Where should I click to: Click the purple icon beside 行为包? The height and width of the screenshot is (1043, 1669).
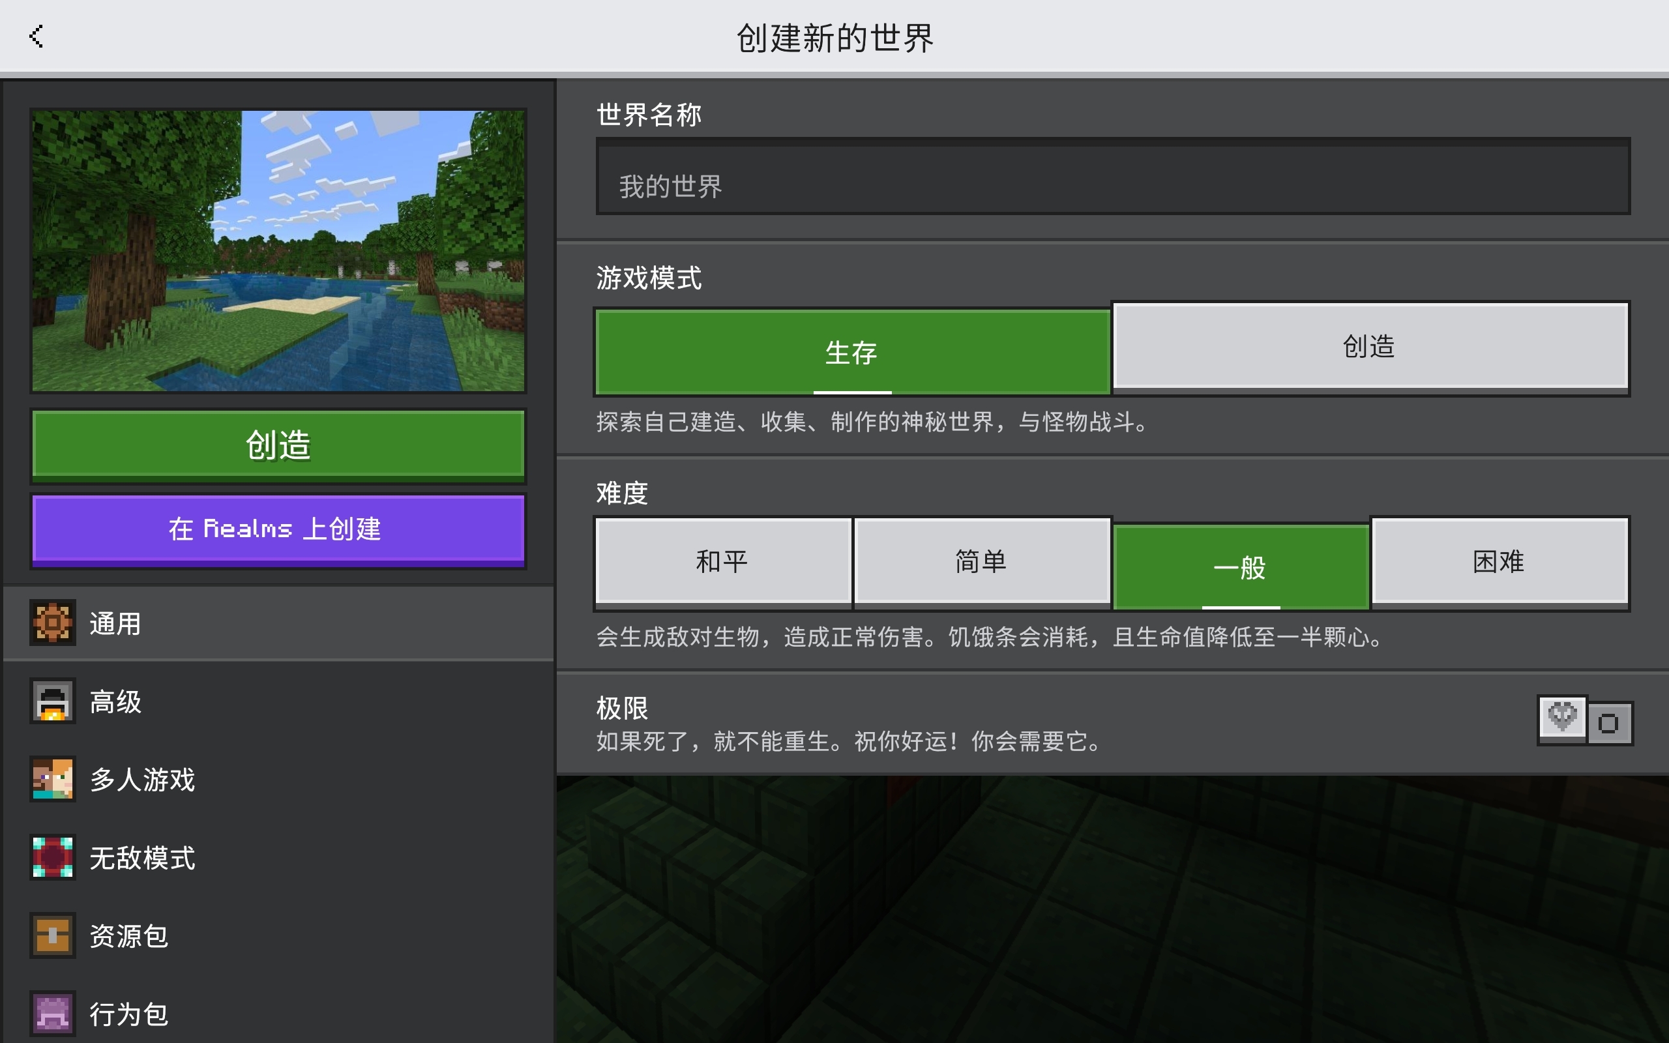coord(52,1014)
